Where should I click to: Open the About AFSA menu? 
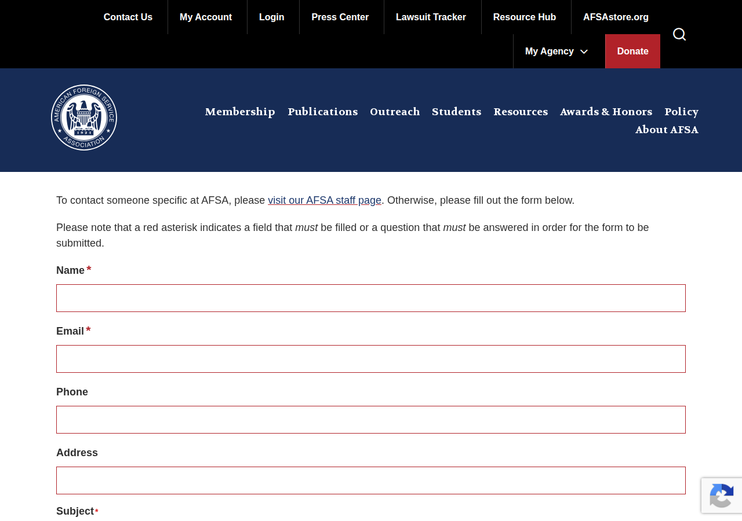tap(667, 130)
